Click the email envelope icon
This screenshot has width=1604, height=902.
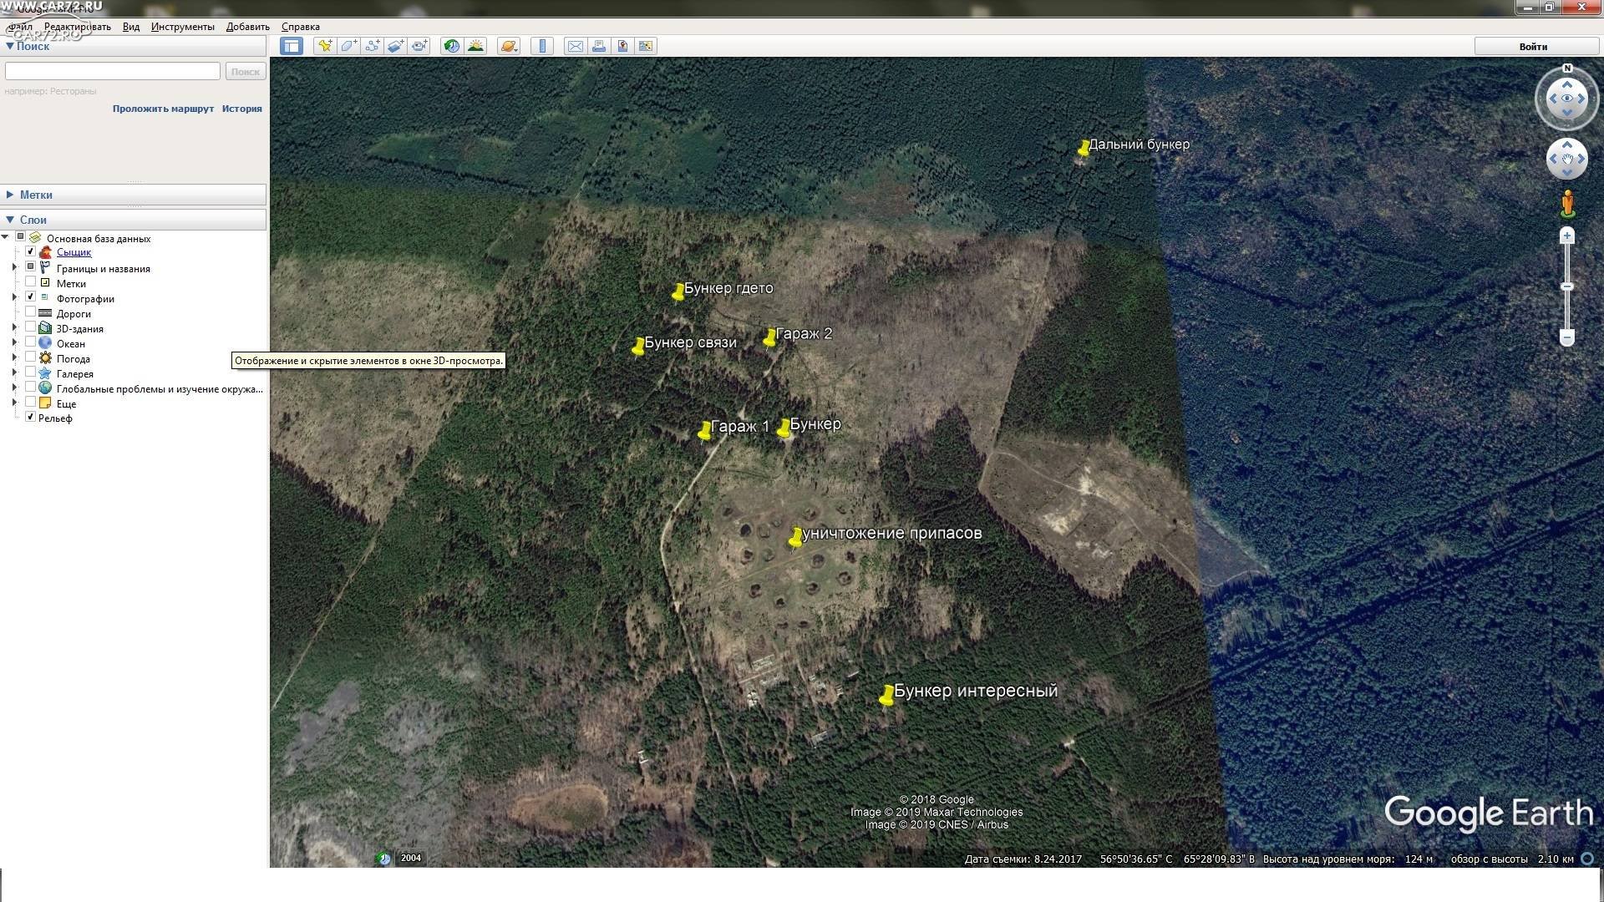tap(576, 46)
